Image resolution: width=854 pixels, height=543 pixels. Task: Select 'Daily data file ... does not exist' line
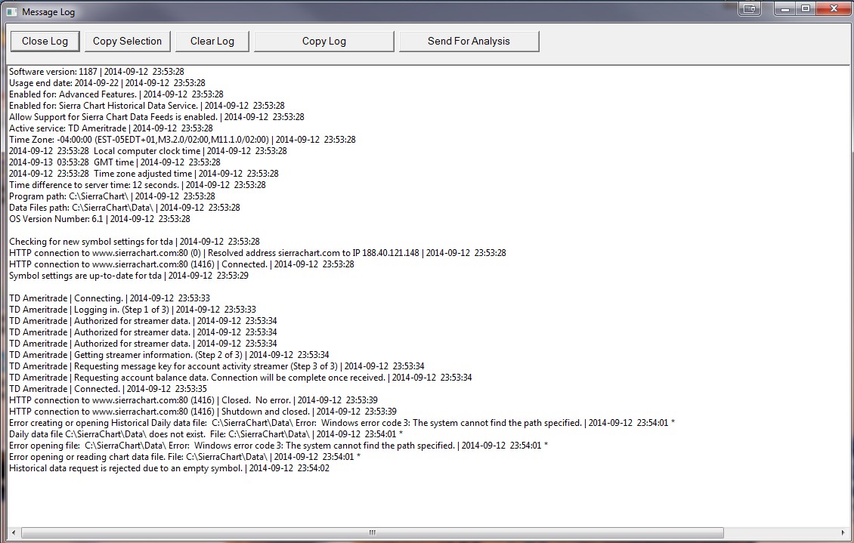click(206, 436)
